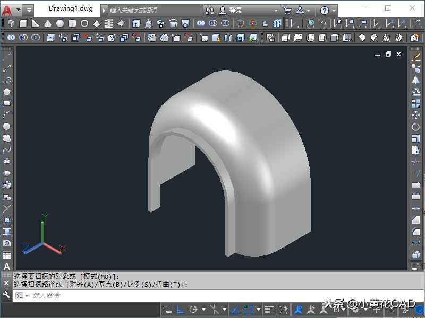Toggle dynamic input in status bar

167,310
